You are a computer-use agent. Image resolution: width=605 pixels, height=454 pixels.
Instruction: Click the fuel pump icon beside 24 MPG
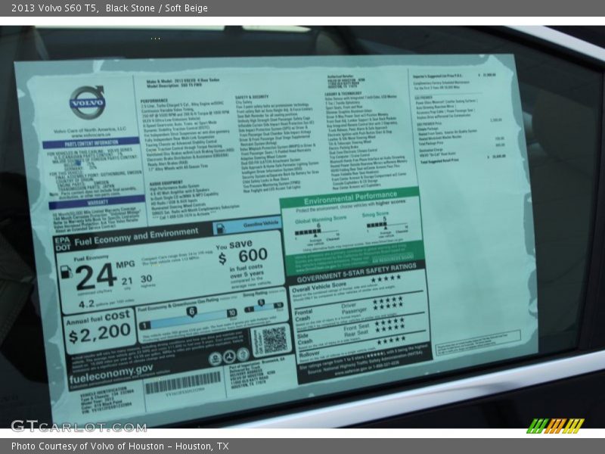click(66, 272)
